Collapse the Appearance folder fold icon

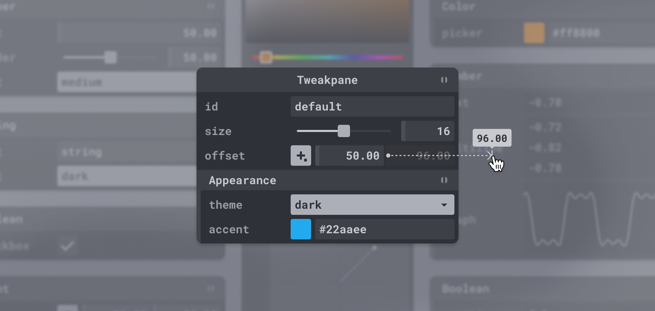(444, 180)
